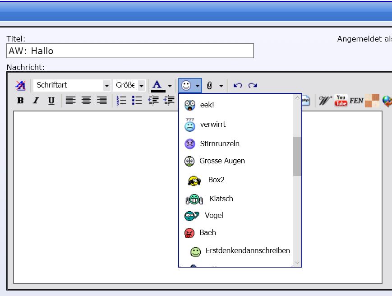Viewport: 392px width, 296px height.
Task: Insert a bulleted list
Action: point(137,101)
